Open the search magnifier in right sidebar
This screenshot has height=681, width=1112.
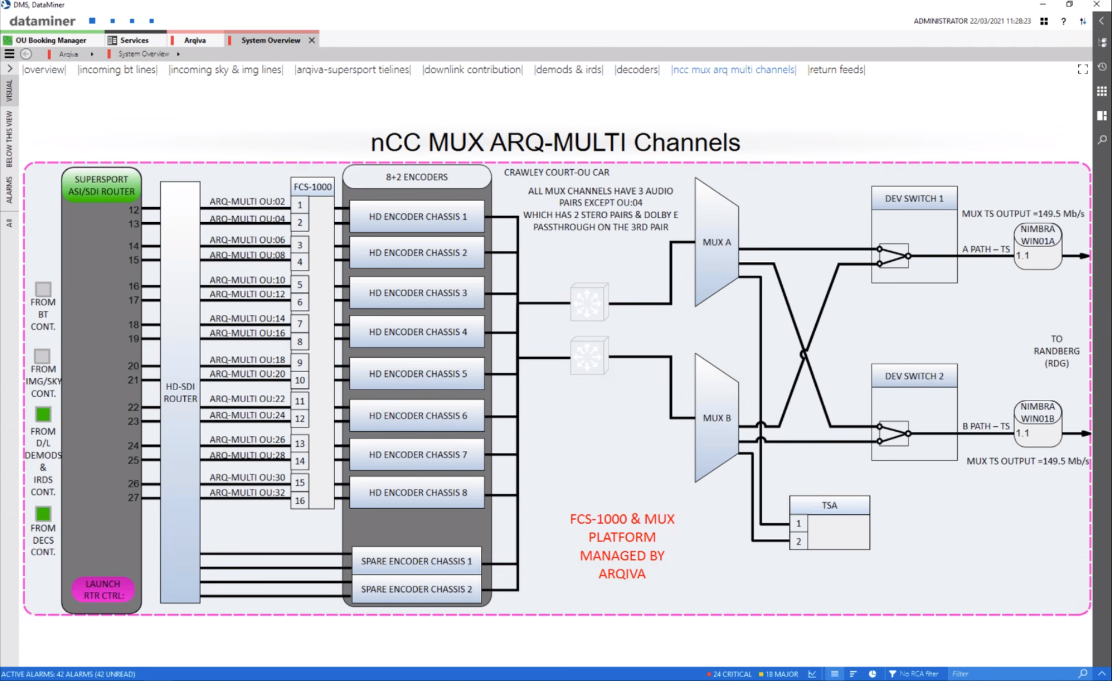click(x=1102, y=139)
